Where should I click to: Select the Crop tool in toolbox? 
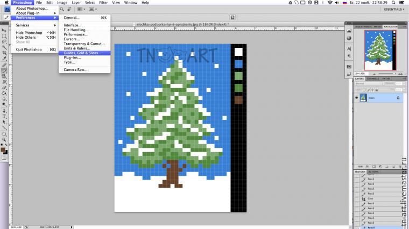click(4, 53)
